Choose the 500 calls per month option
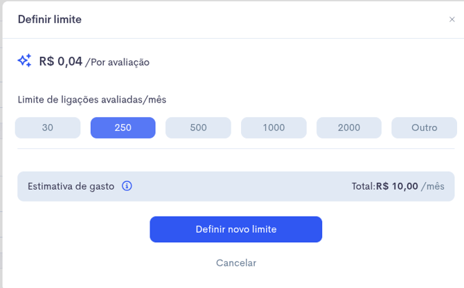The height and width of the screenshot is (288, 464). [x=198, y=127]
